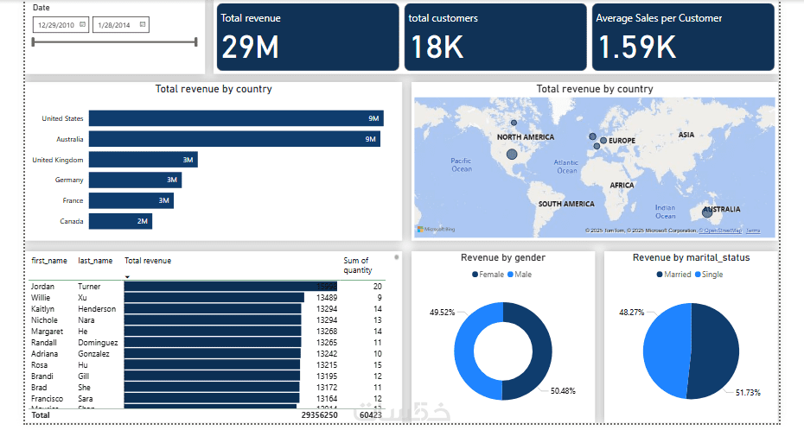Screen dimensions: 804x430
Task: Click the customer table vertical scrollbar thumb
Action: pos(396,257)
